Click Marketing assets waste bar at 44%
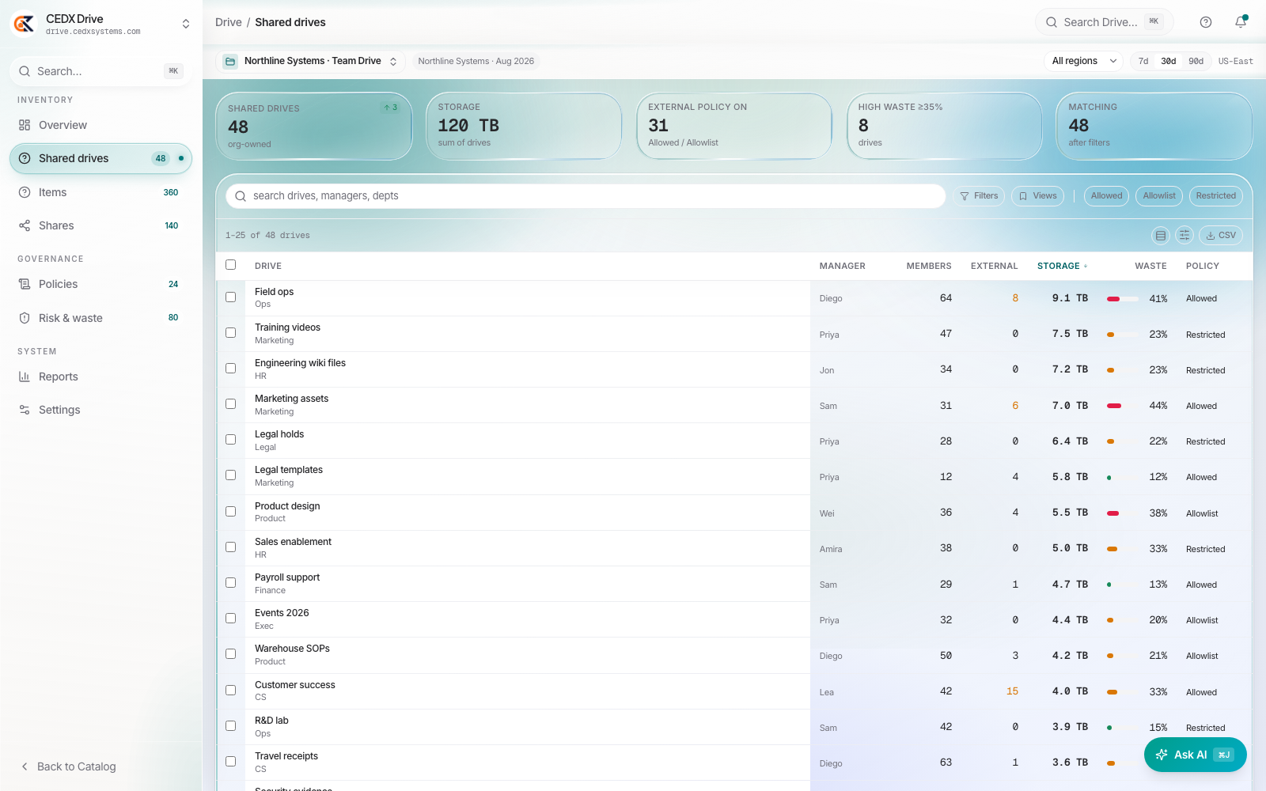This screenshot has height=791, width=1266. coord(1122,406)
